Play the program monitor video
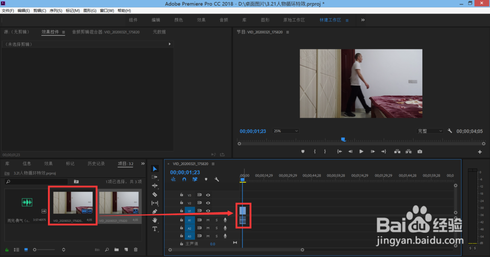Viewport: 490px width, 257px height. 361,151
